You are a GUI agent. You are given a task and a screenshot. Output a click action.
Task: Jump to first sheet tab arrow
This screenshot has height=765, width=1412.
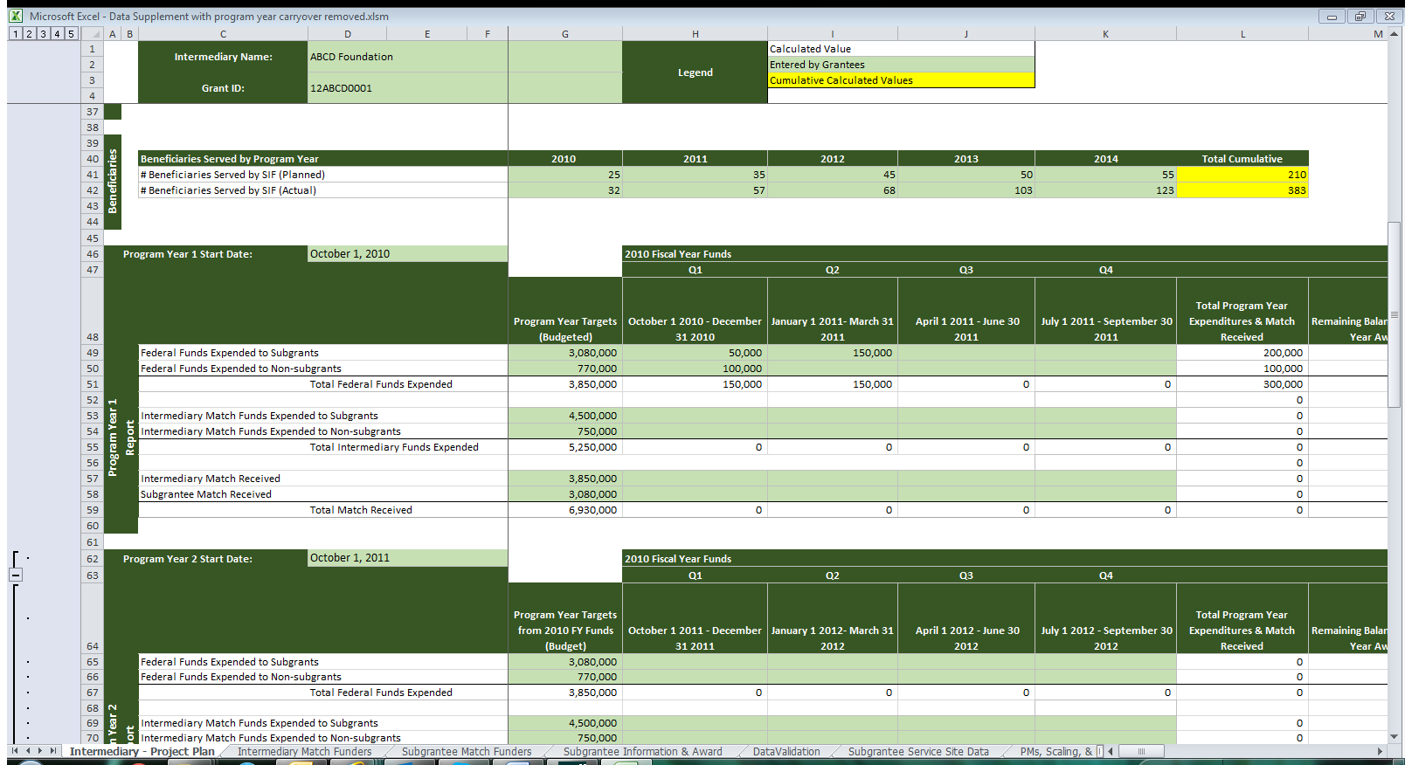(15, 751)
